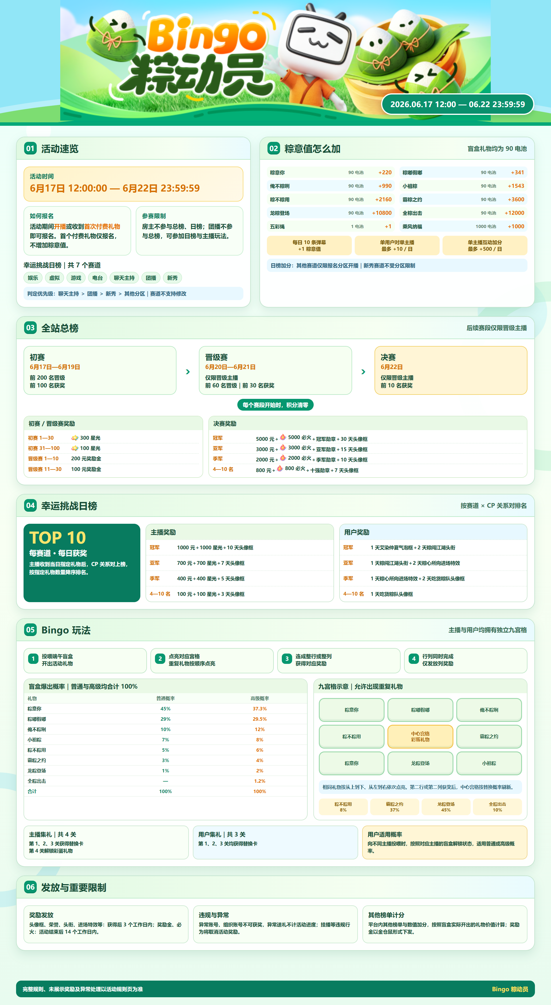Click the 1.2% cell for 全粽出击
Image resolution: width=551 pixels, height=1005 pixels.
pyautogui.click(x=260, y=781)
